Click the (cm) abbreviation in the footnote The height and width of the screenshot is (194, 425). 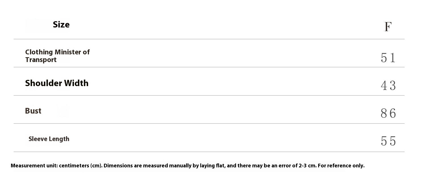coord(96,166)
